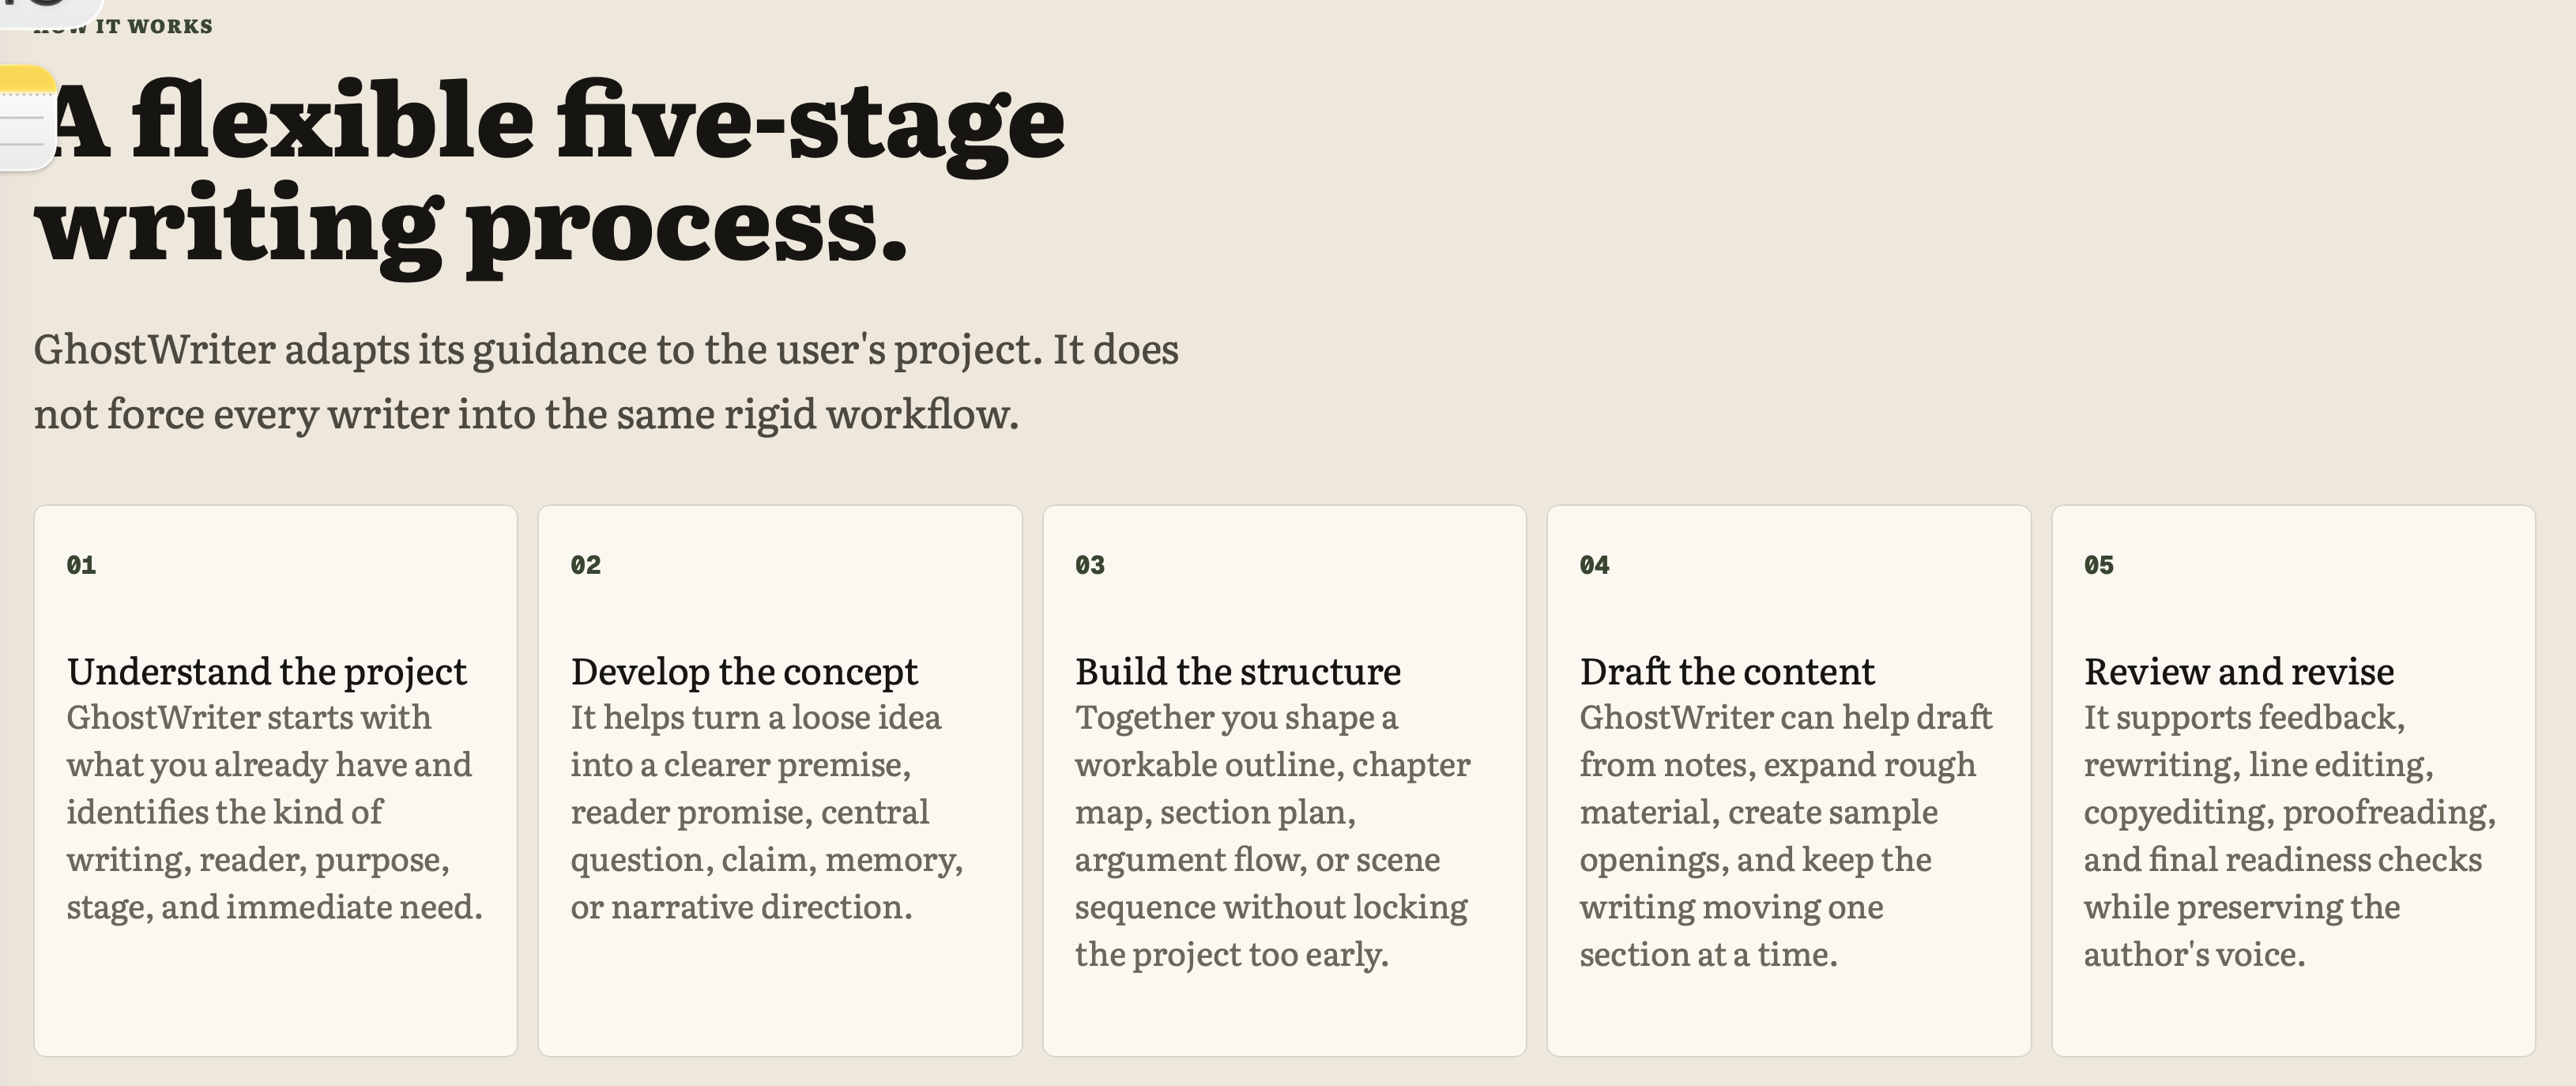Click the Understand the project card title
Image resolution: width=2576 pixels, height=1086 pixels.
267,672
